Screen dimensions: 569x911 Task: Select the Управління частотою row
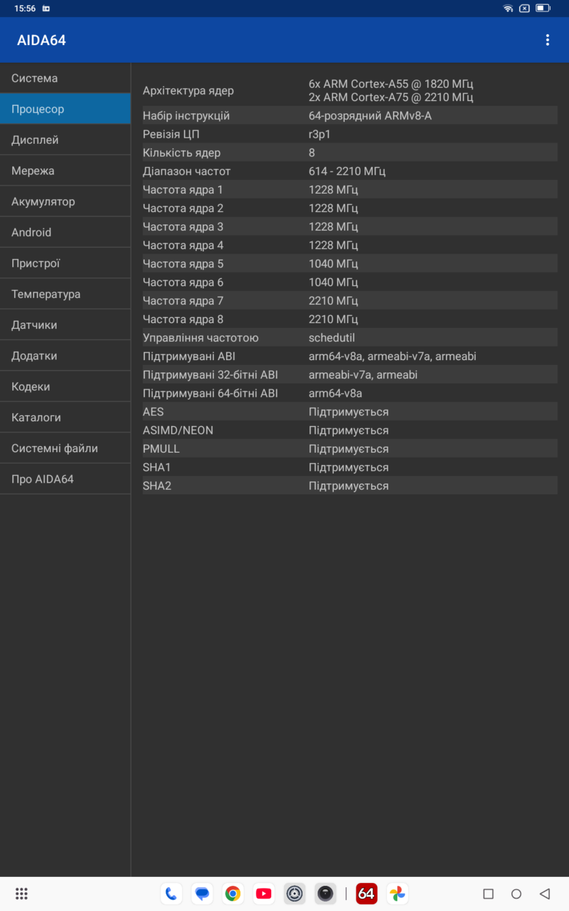pyautogui.click(x=350, y=338)
